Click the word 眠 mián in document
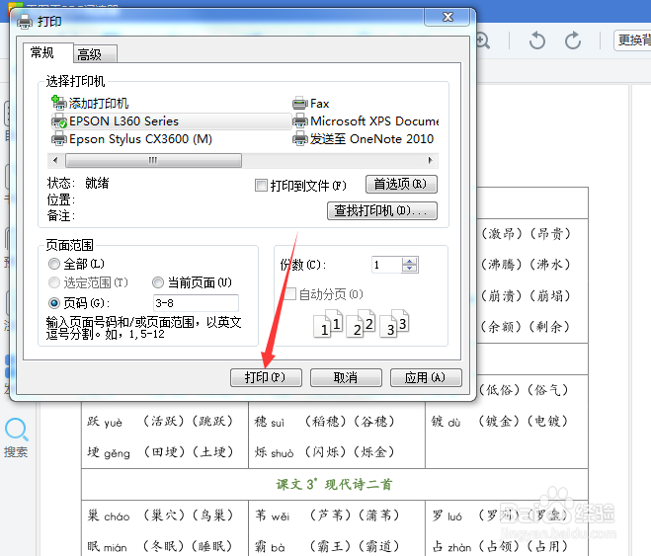 [107, 547]
